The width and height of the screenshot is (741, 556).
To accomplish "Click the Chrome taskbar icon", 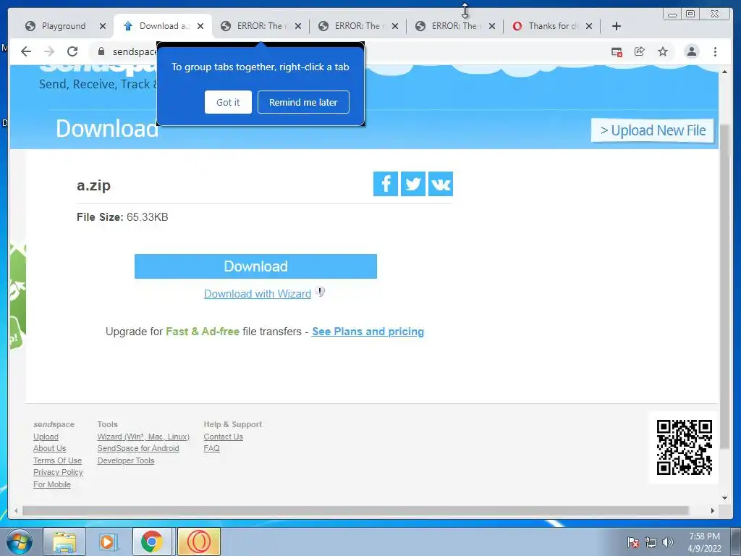I will pos(152,542).
